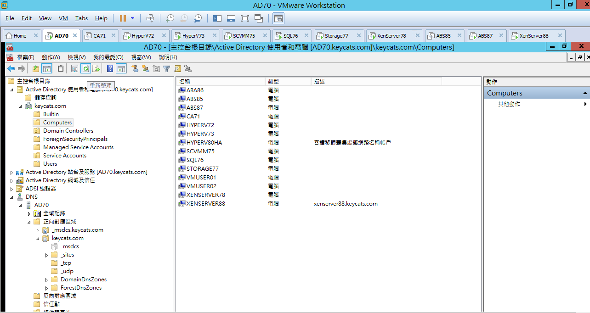Open the VMware Tabs menu

(x=81, y=18)
